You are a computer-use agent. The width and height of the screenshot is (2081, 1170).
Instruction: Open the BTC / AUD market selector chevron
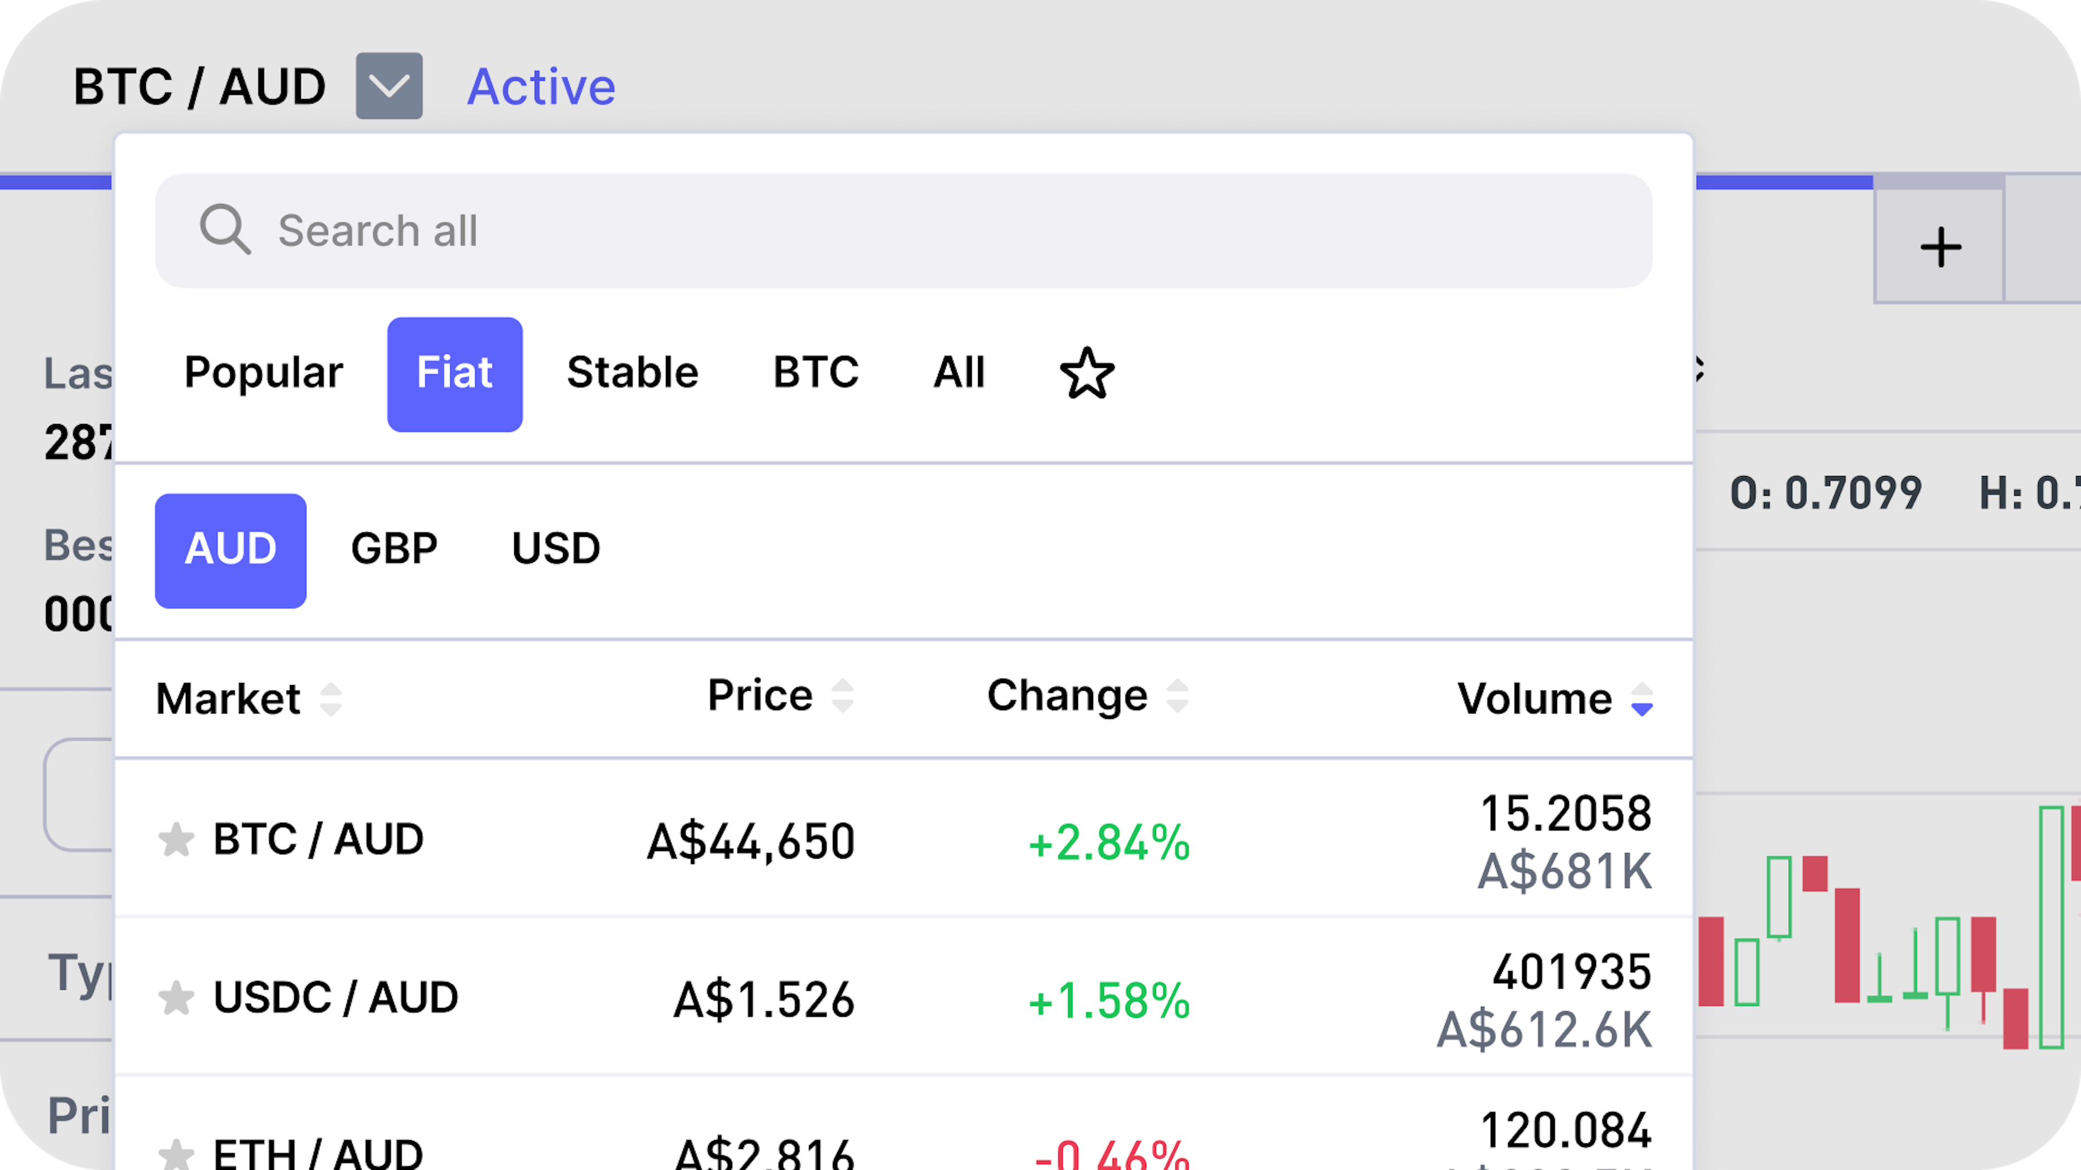[389, 86]
